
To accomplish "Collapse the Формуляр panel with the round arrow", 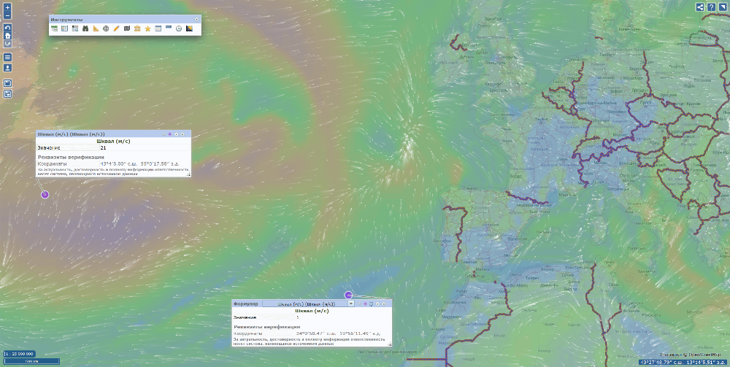I will tap(378, 303).
